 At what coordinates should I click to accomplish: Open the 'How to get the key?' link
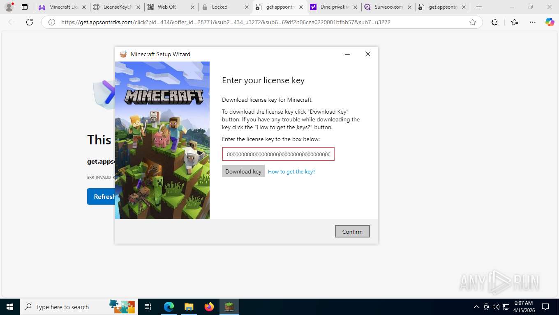291,171
